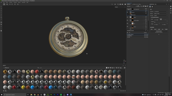Hide the sharpen filter effect
This screenshot has width=172, height=96.
130,15
